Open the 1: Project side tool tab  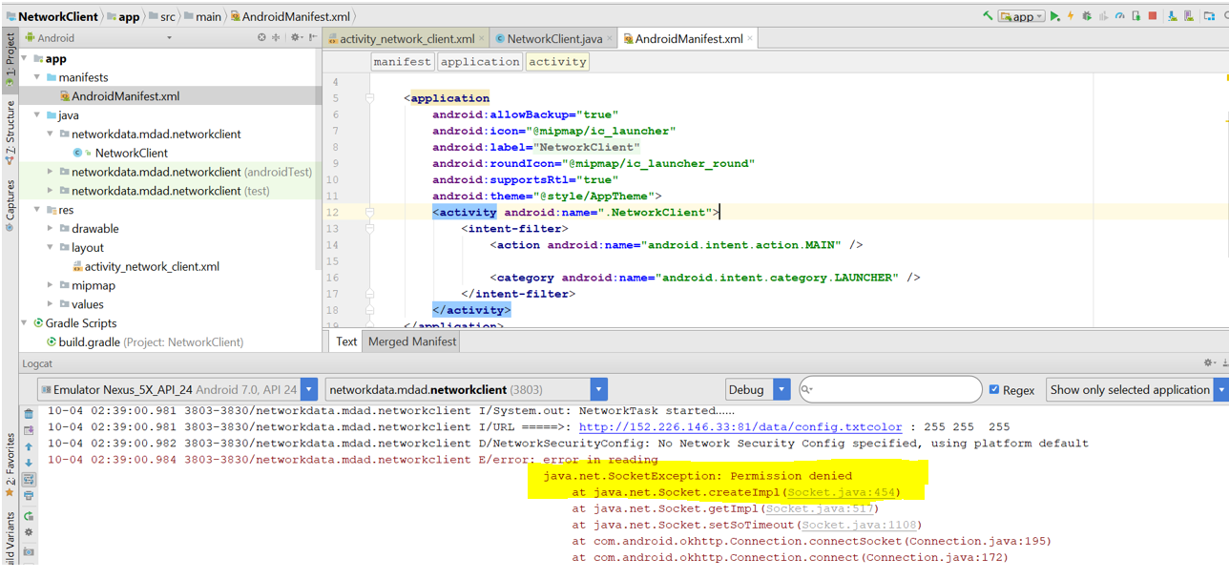pos(10,59)
